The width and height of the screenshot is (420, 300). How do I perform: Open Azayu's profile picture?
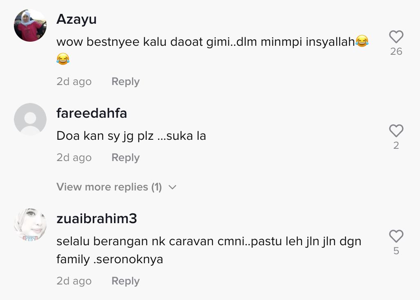click(x=30, y=25)
